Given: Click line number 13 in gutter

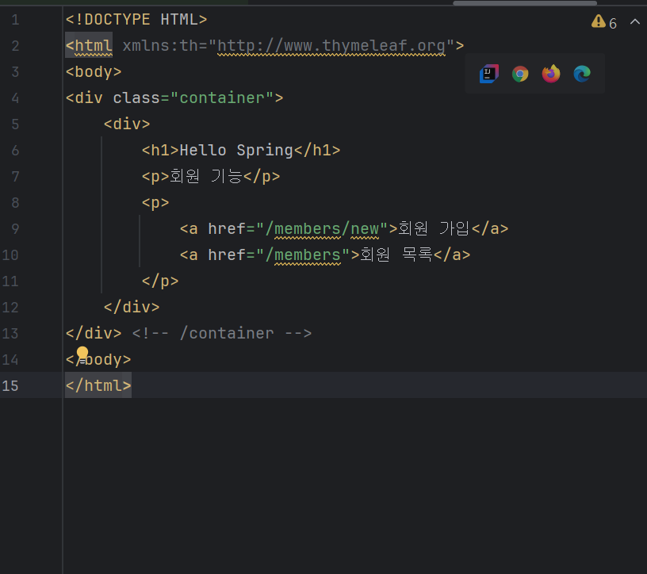Looking at the screenshot, I should [10, 334].
